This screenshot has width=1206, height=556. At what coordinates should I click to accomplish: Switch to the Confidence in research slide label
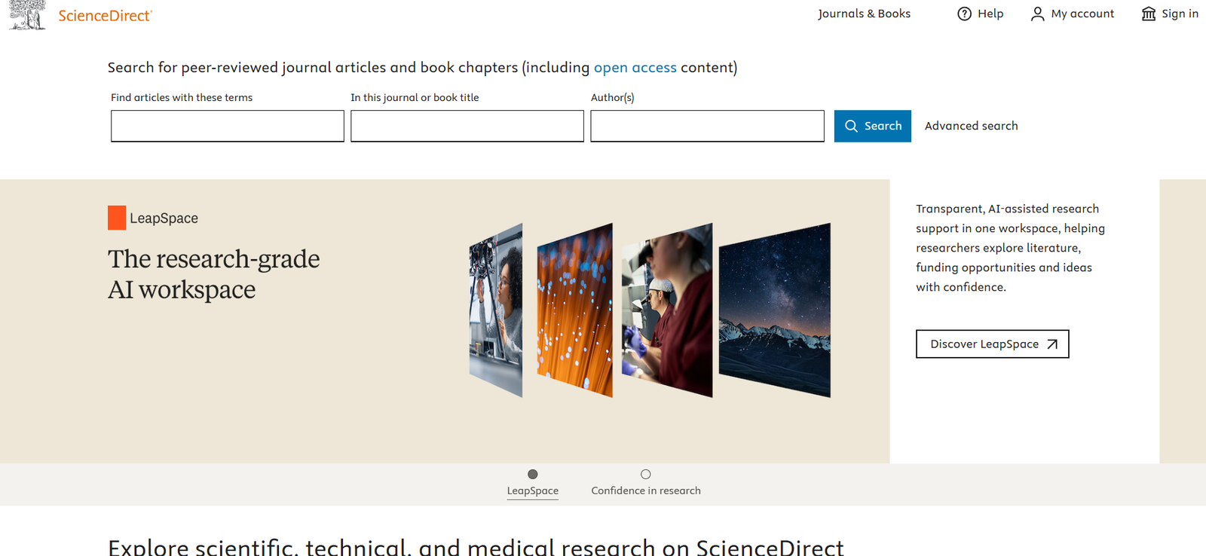[645, 490]
